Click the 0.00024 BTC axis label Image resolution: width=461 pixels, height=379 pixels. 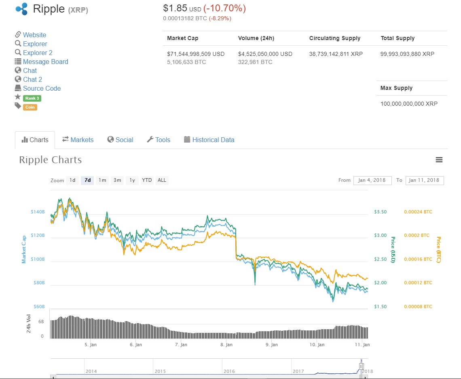click(x=418, y=212)
